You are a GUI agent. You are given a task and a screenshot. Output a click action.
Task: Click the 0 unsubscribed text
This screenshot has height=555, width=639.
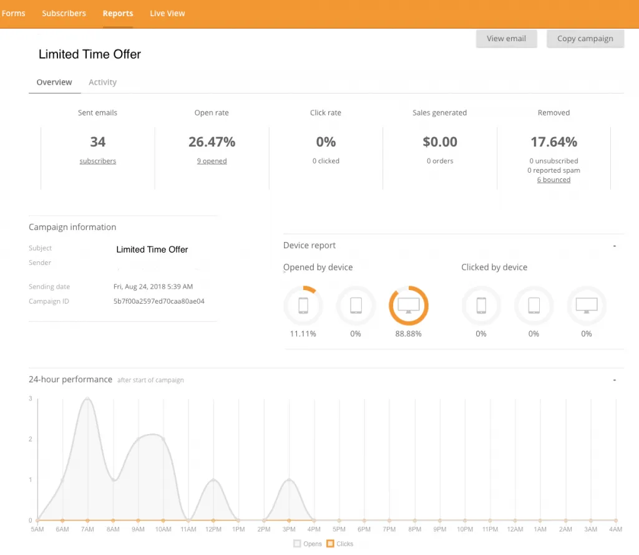click(554, 161)
